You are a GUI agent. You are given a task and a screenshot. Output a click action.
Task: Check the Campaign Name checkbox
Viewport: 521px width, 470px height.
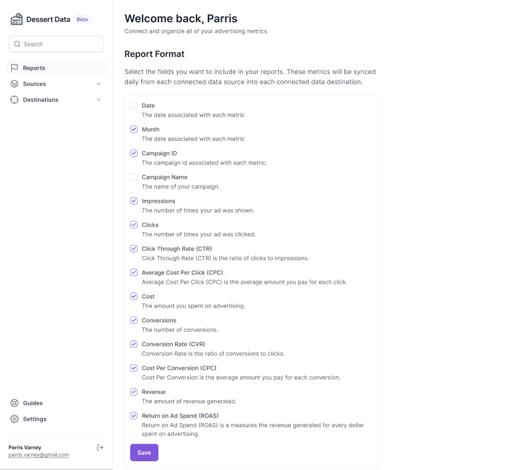tap(134, 177)
